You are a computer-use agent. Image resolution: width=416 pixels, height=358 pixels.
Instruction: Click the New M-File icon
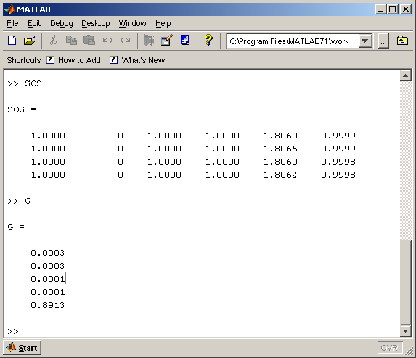[12, 41]
